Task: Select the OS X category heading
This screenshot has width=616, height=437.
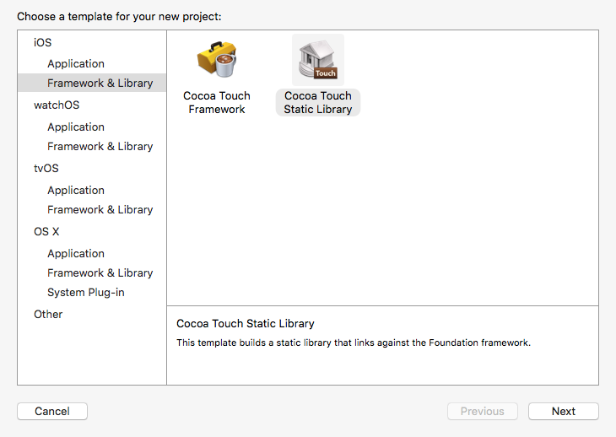Action: pos(46,231)
